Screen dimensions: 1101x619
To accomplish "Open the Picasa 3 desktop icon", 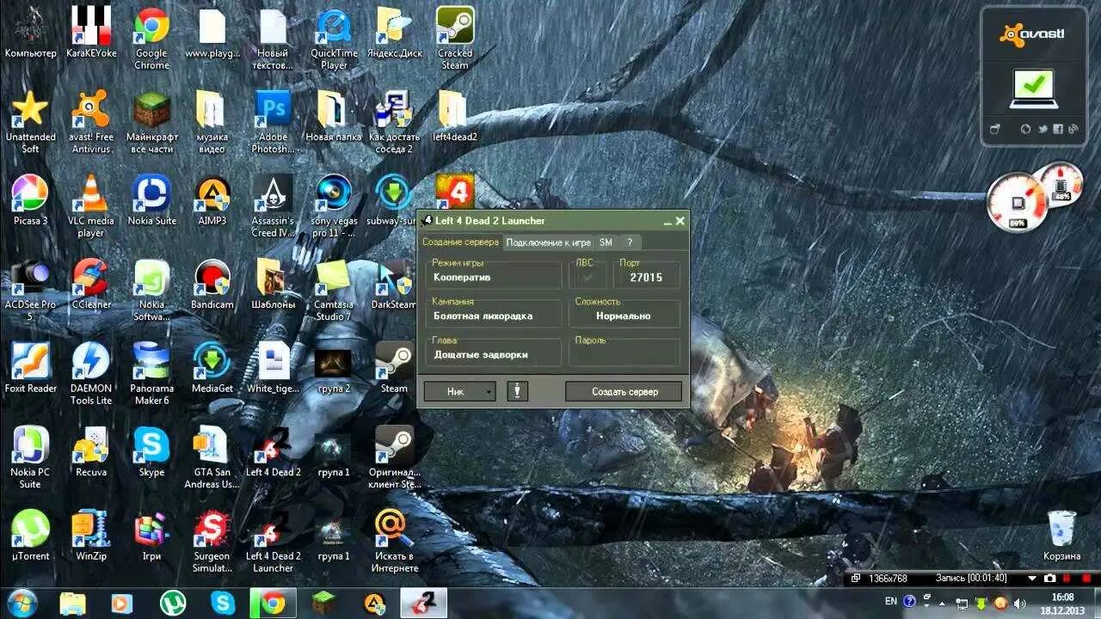I will pos(30,199).
